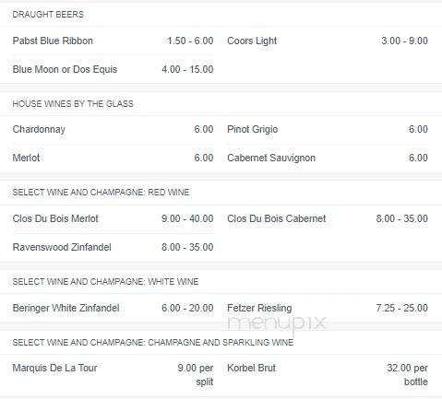Select the Draught Beers section heading
442x399 pixels.
[48, 15]
